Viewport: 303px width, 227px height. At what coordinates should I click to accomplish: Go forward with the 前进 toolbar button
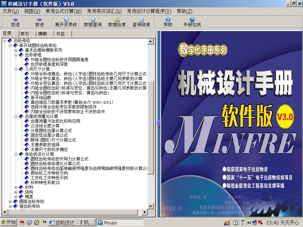click(x=40, y=22)
